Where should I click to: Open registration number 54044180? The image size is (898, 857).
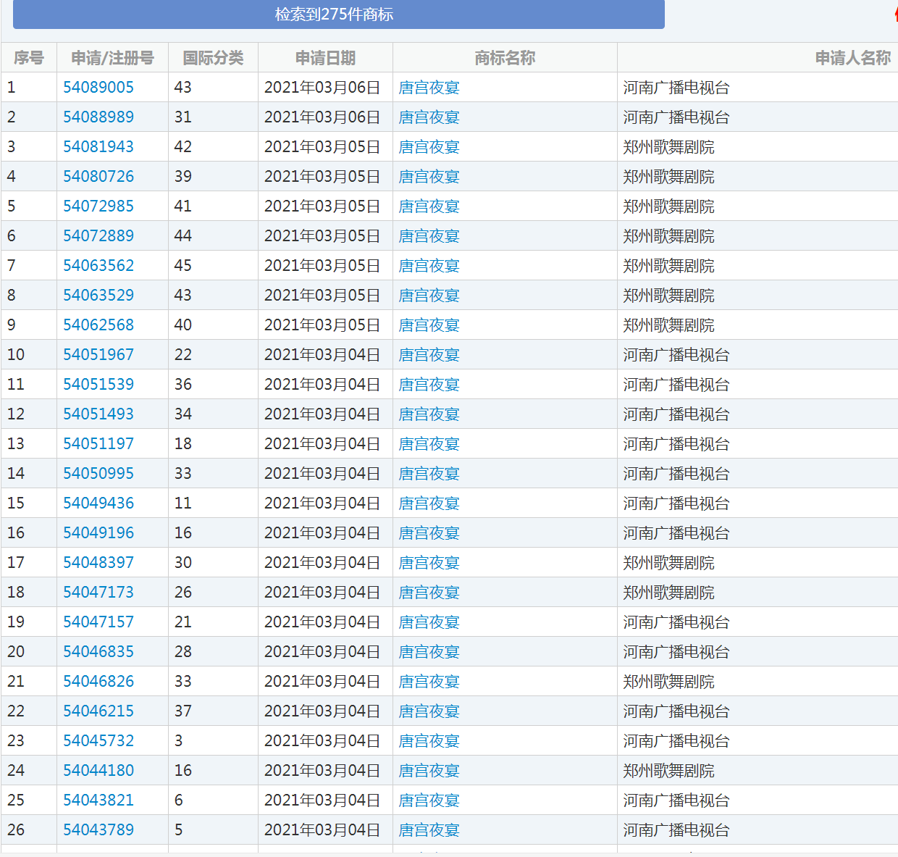click(x=98, y=771)
